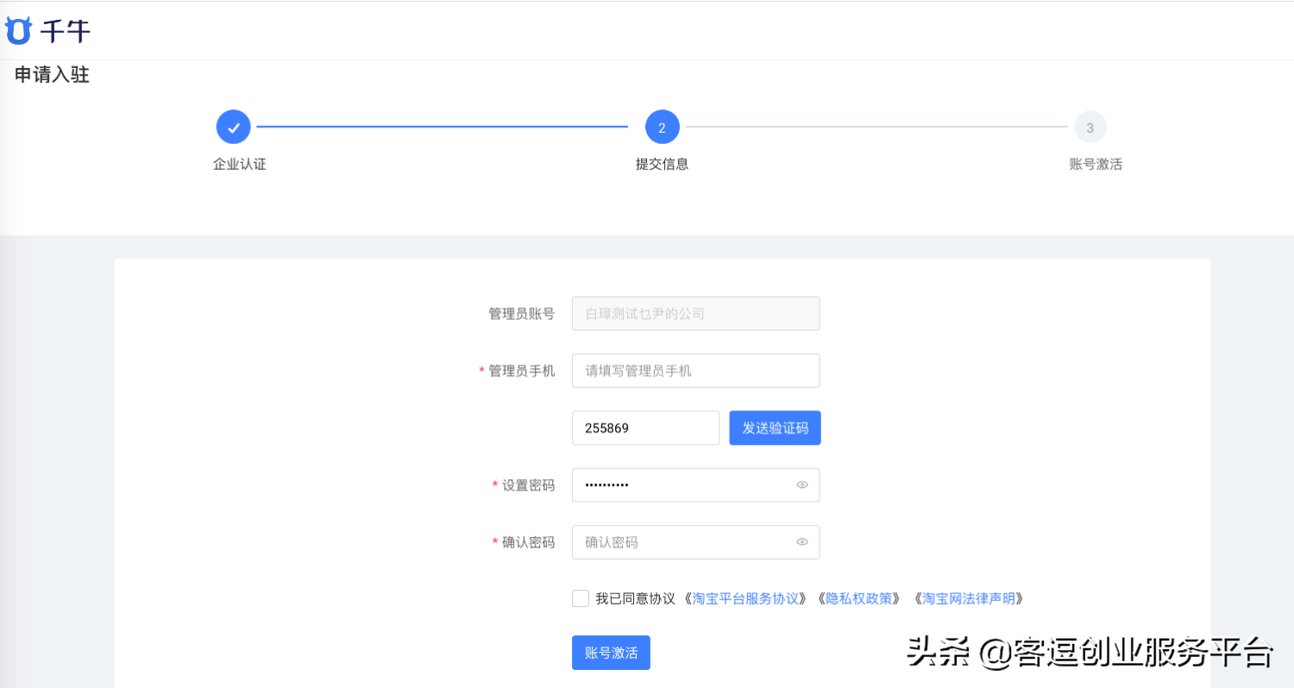Open the 淘宝平台服务协议 agreement link

click(x=744, y=597)
